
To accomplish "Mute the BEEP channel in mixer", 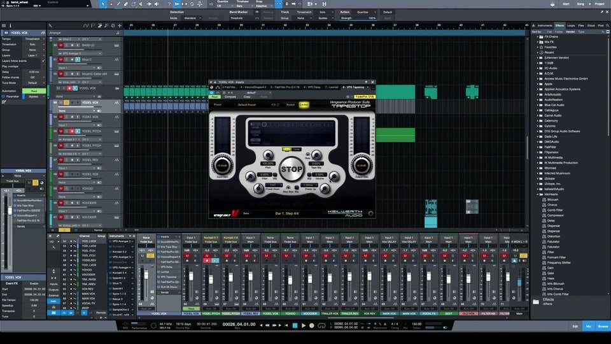I will pos(445,255).
